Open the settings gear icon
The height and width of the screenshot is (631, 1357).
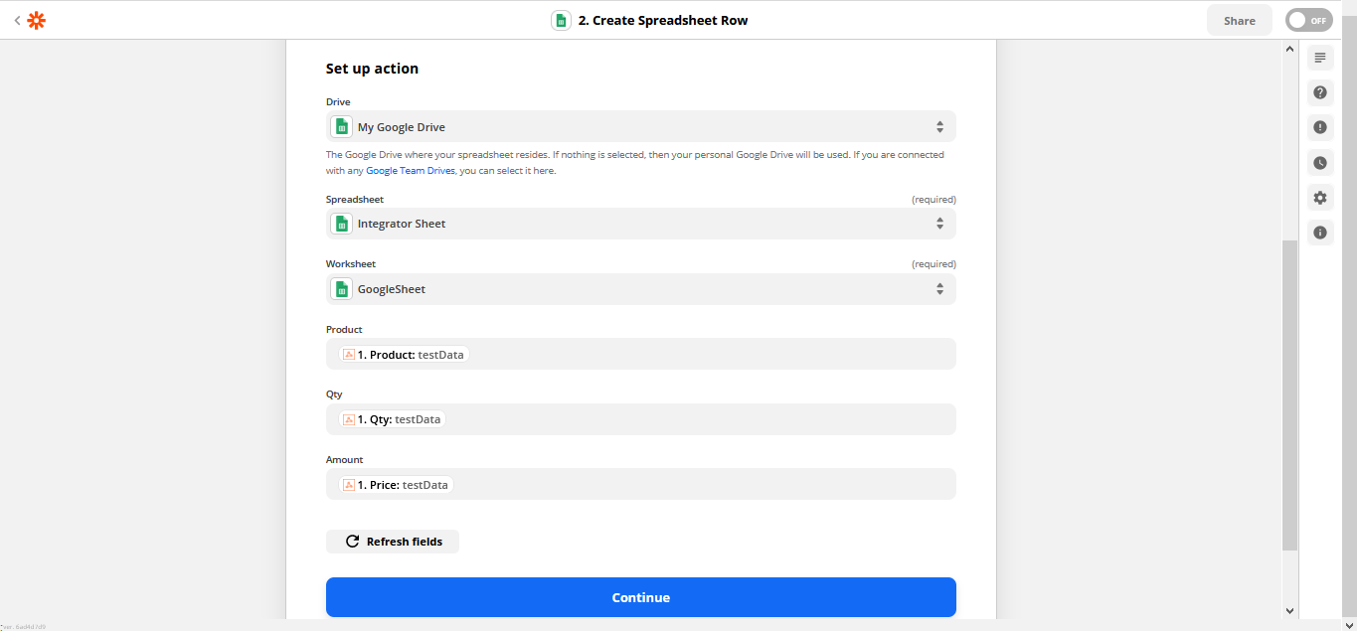tap(1319, 198)
